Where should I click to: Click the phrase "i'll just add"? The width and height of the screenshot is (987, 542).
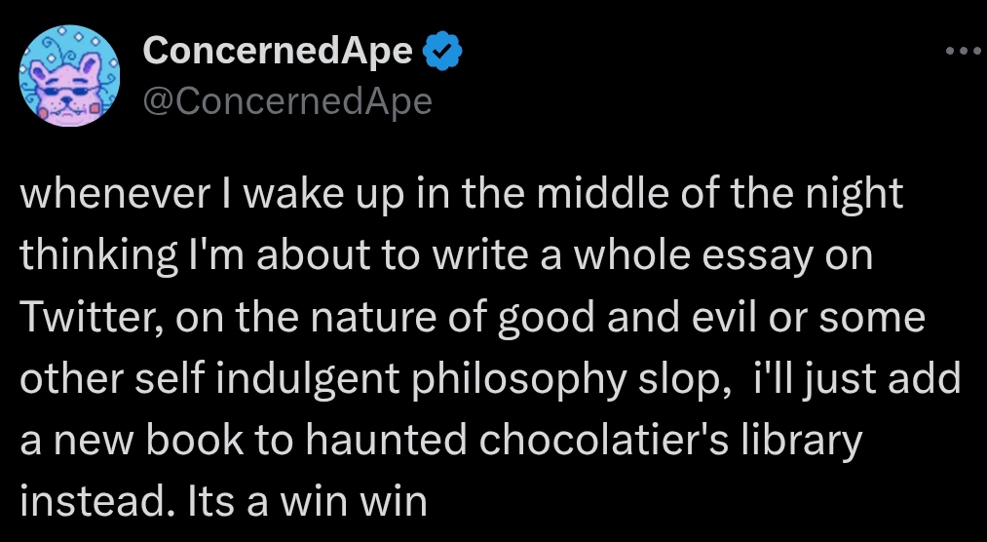pos(857,378)
